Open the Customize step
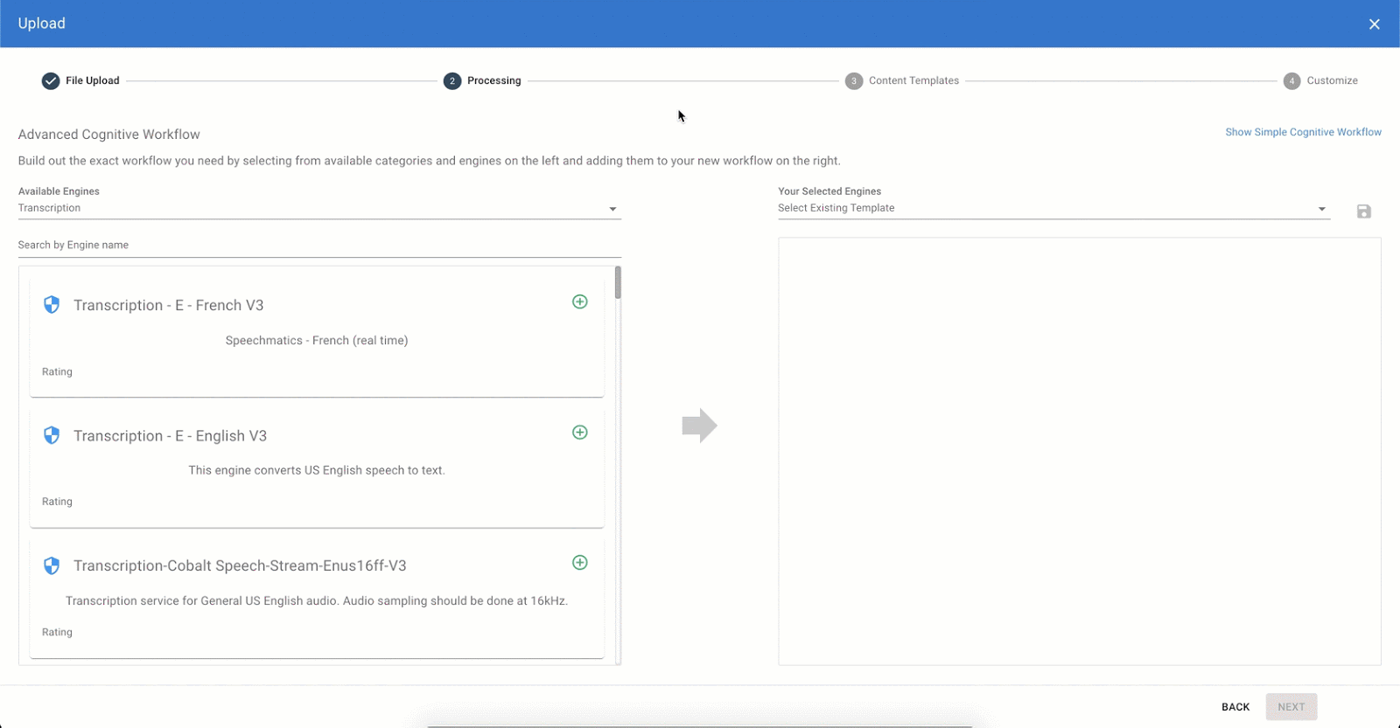The height and width of the screenshot is (728, 1400). pos(1320,80)
